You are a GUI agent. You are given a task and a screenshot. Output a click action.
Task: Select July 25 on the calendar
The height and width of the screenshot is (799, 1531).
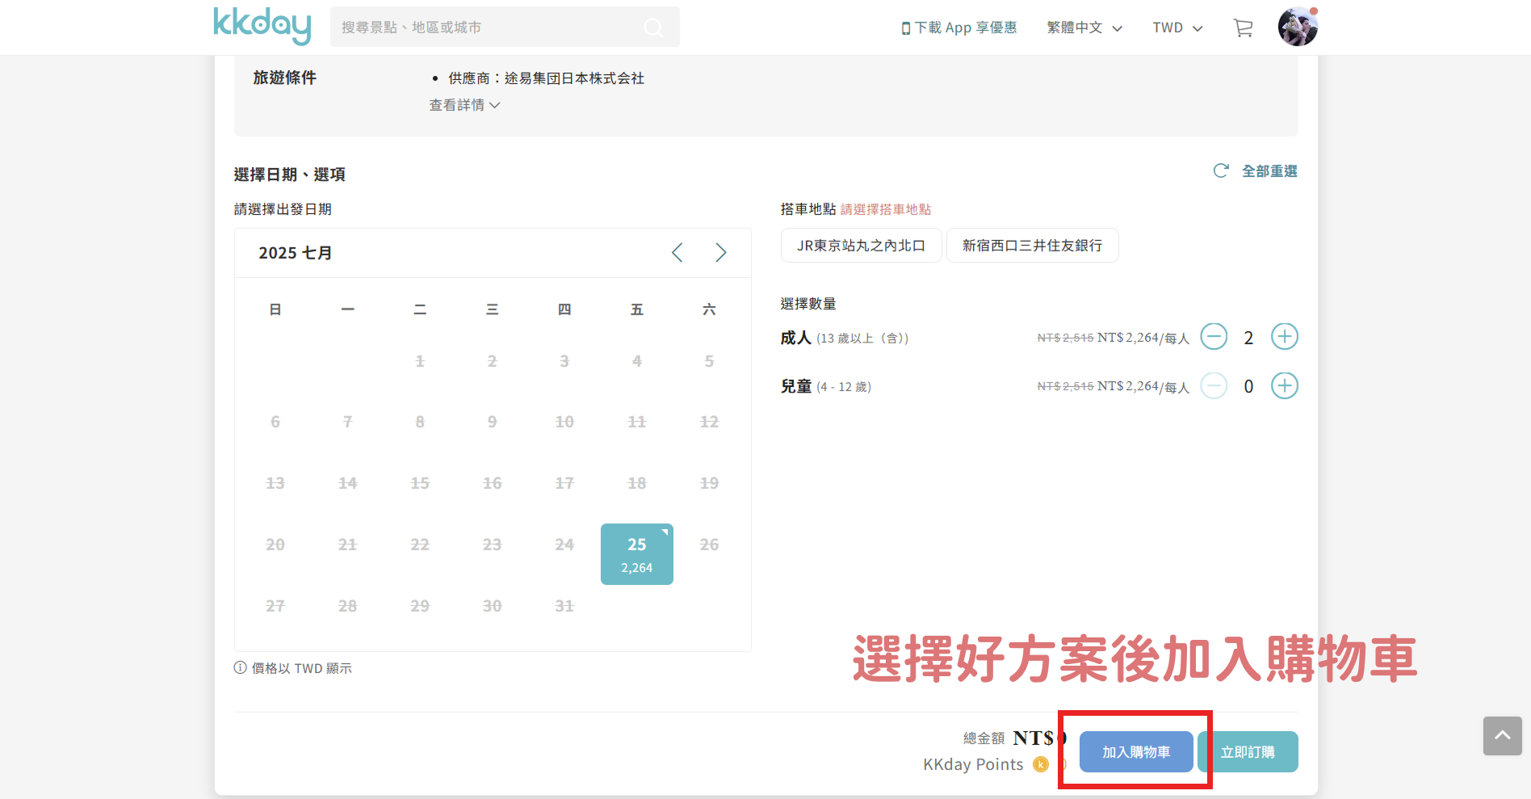(636, 553)
